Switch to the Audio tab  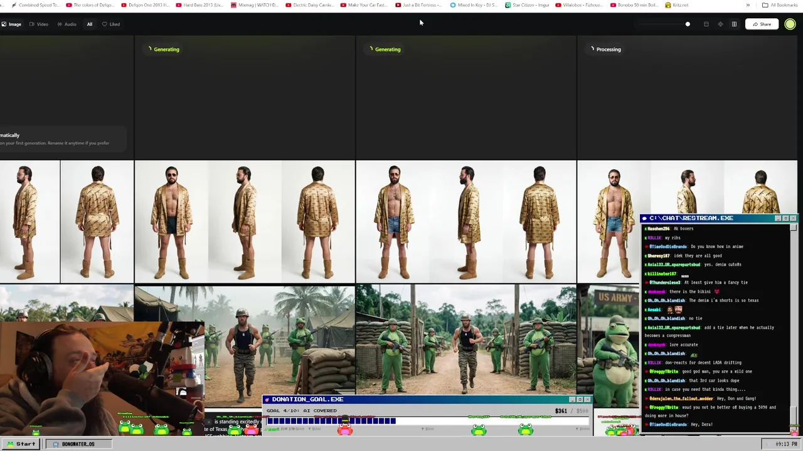[66, 24]
